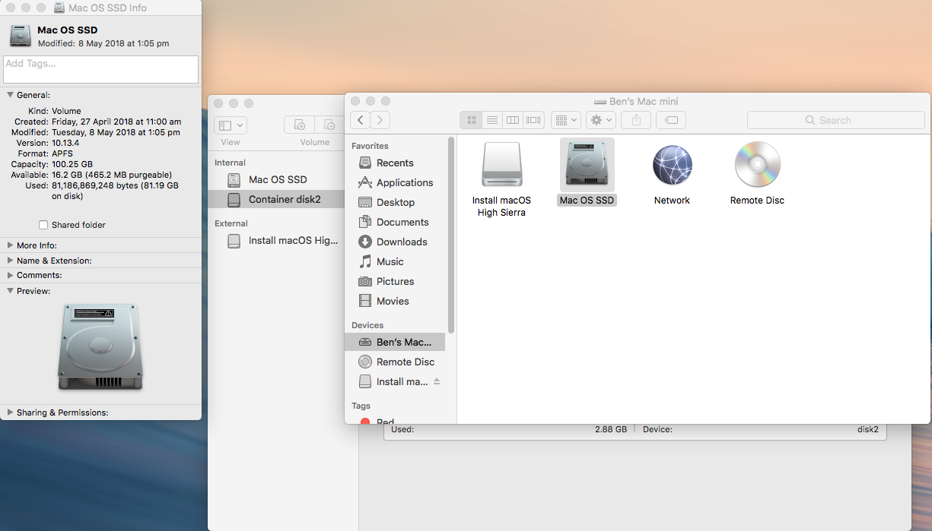Switch Finder to list view

click(x=491, y=120)
